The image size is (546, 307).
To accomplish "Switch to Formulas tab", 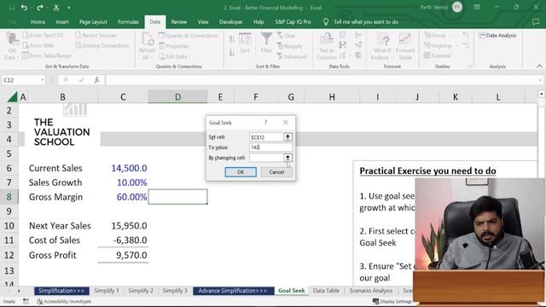I will (x=128, y=21).
